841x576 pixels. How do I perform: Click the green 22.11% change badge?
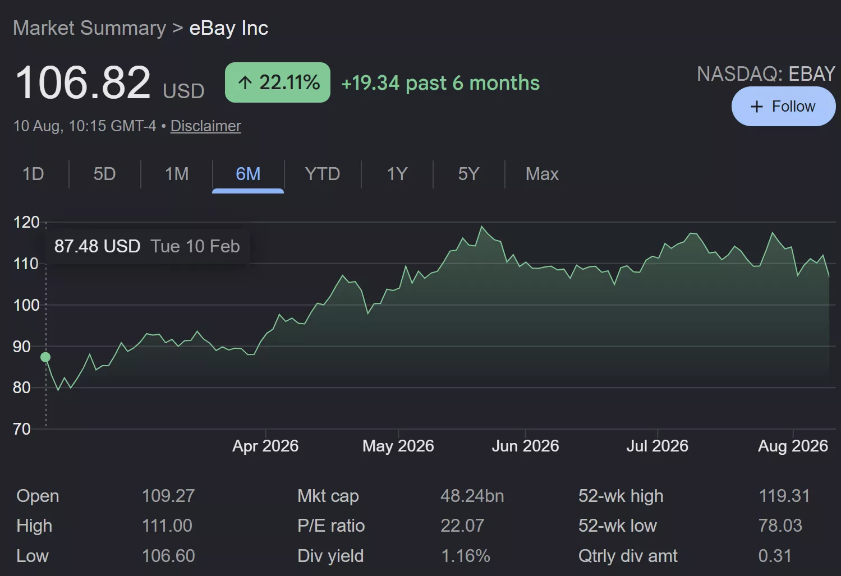[278, 82]
